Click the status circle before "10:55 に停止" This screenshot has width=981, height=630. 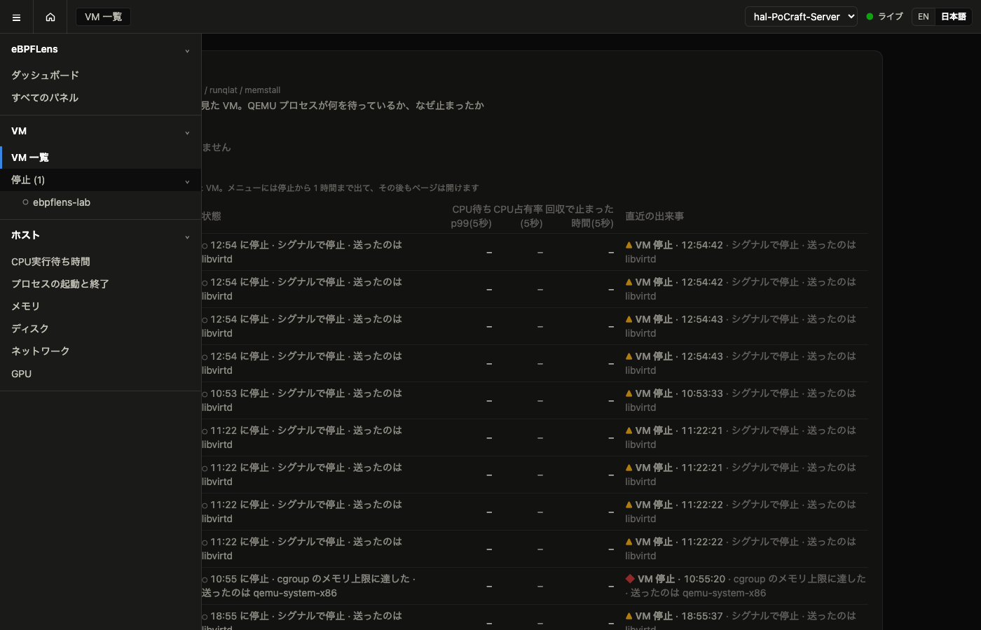coord(205,580)
